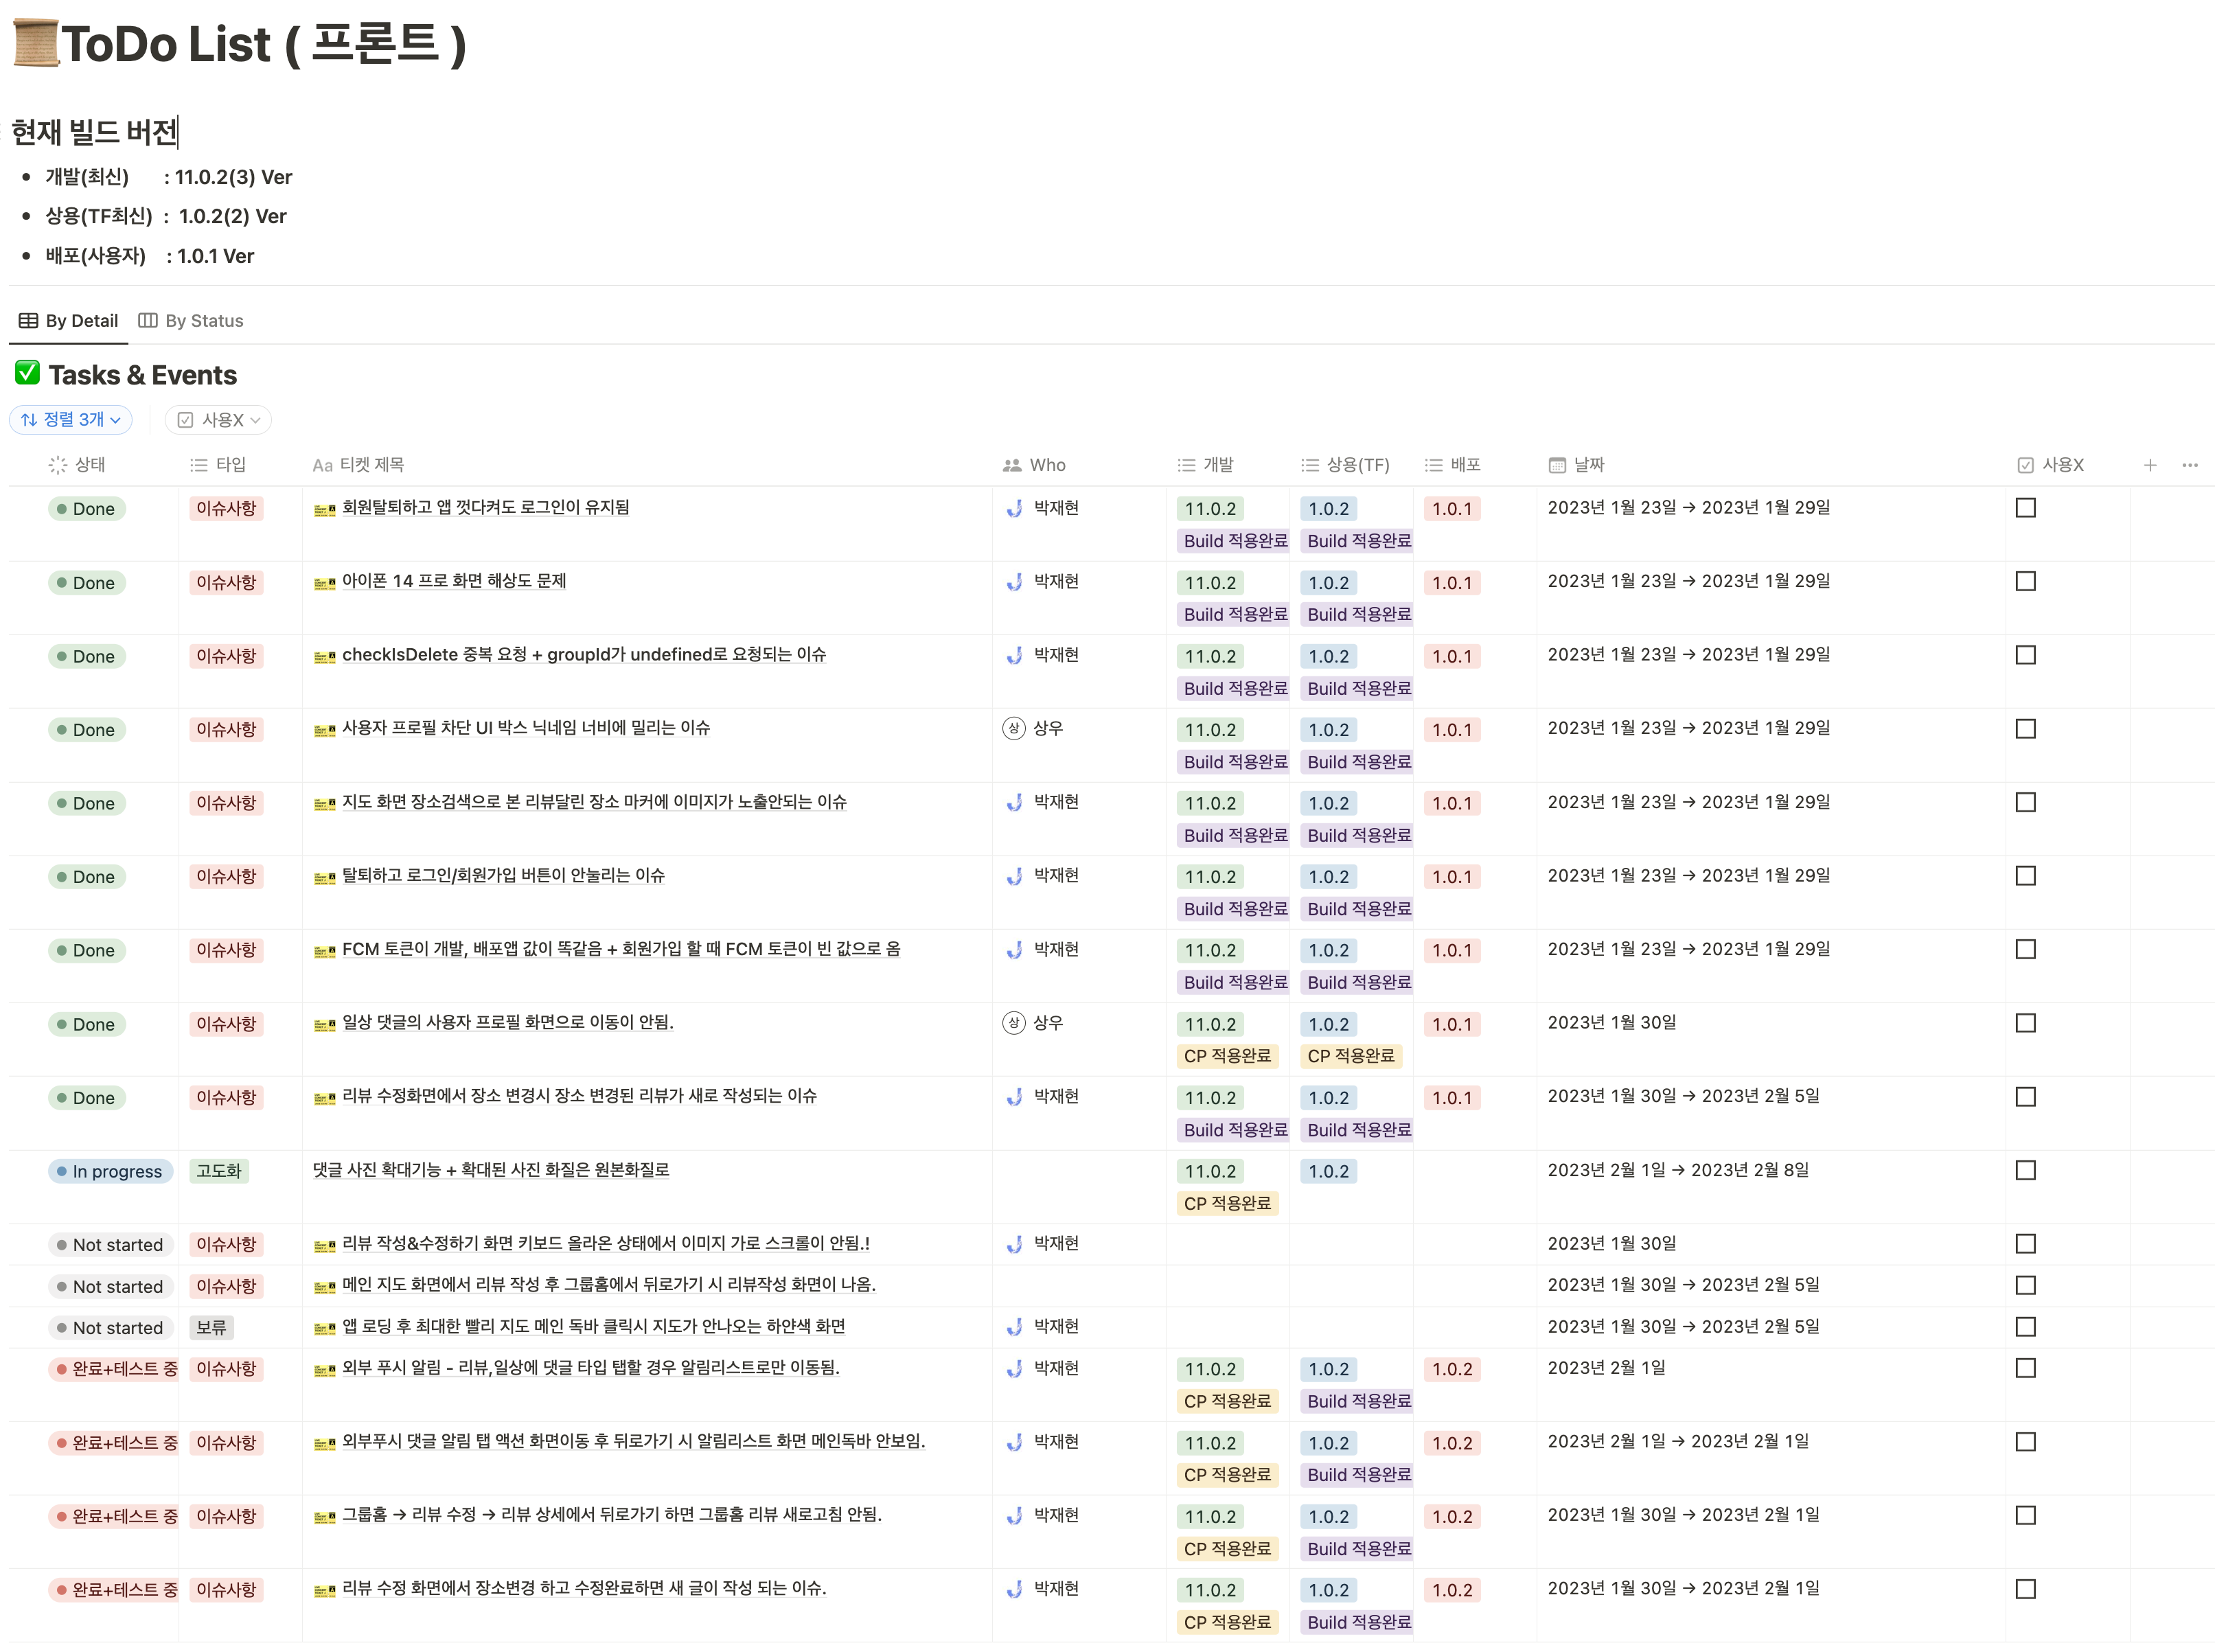2215x1652 pixels.
Task: Toggle the 사용X checkbox for the In progress row
Action: click(x=2025, y=1170)
